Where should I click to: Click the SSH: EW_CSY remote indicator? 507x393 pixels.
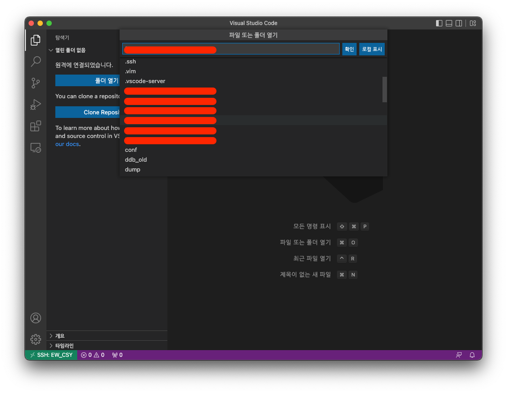tap(51, 355)
